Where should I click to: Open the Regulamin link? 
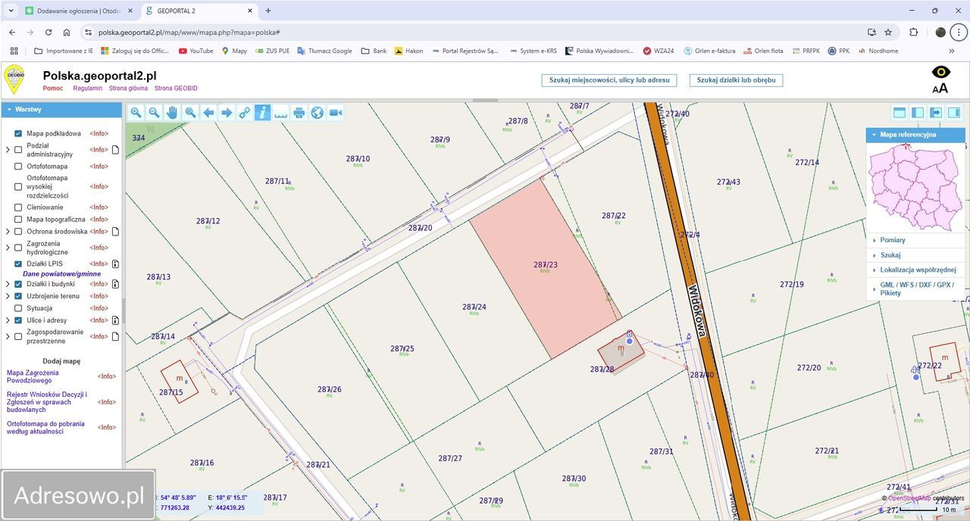coord(88,88)
